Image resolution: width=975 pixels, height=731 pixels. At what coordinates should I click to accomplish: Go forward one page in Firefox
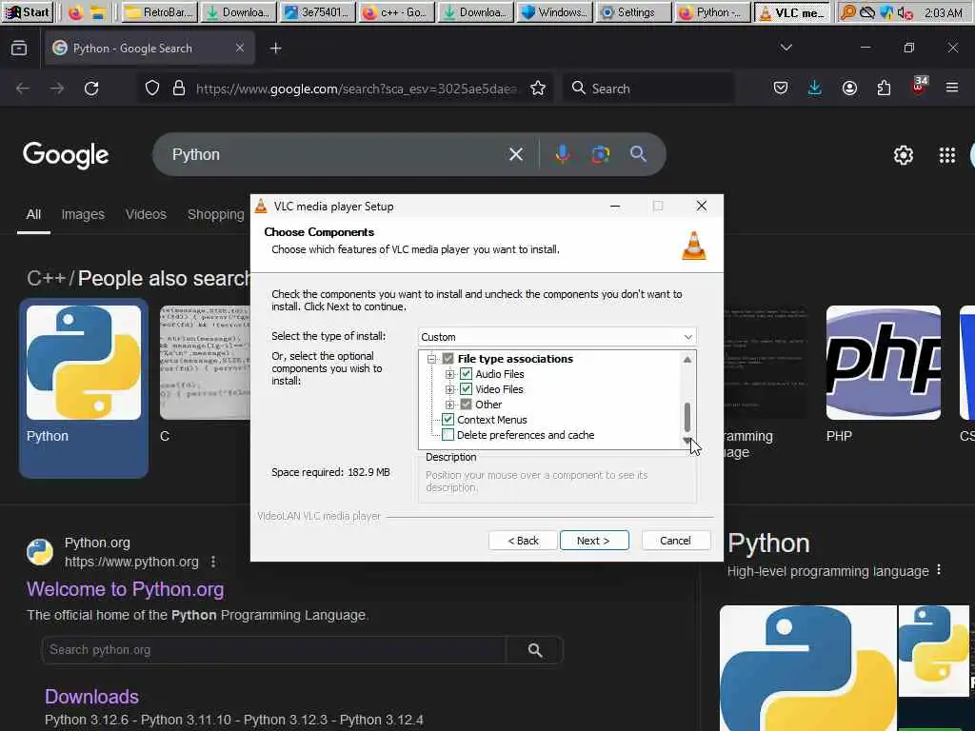(57, 89)
